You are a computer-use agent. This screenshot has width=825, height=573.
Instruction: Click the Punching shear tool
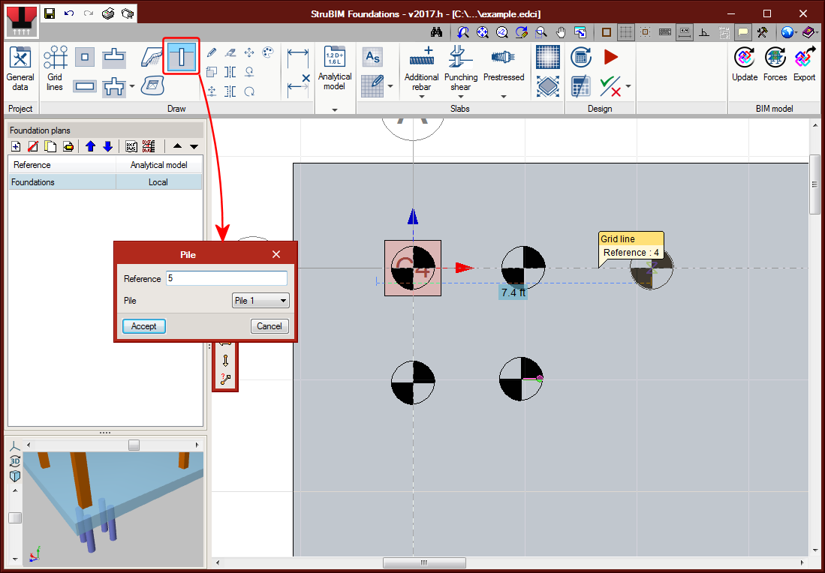[460, 67]
